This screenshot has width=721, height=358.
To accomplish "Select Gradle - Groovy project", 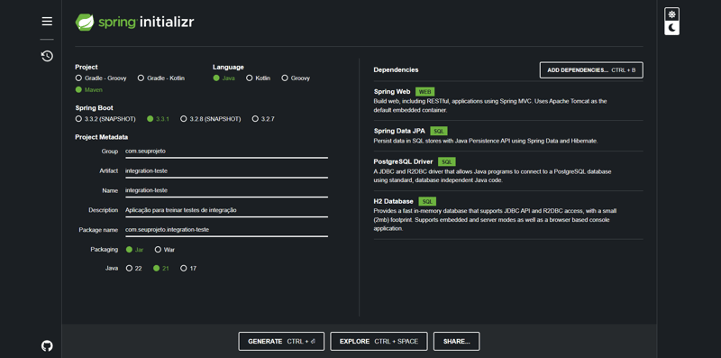I will pyautogui.click(x=101, y=78).
